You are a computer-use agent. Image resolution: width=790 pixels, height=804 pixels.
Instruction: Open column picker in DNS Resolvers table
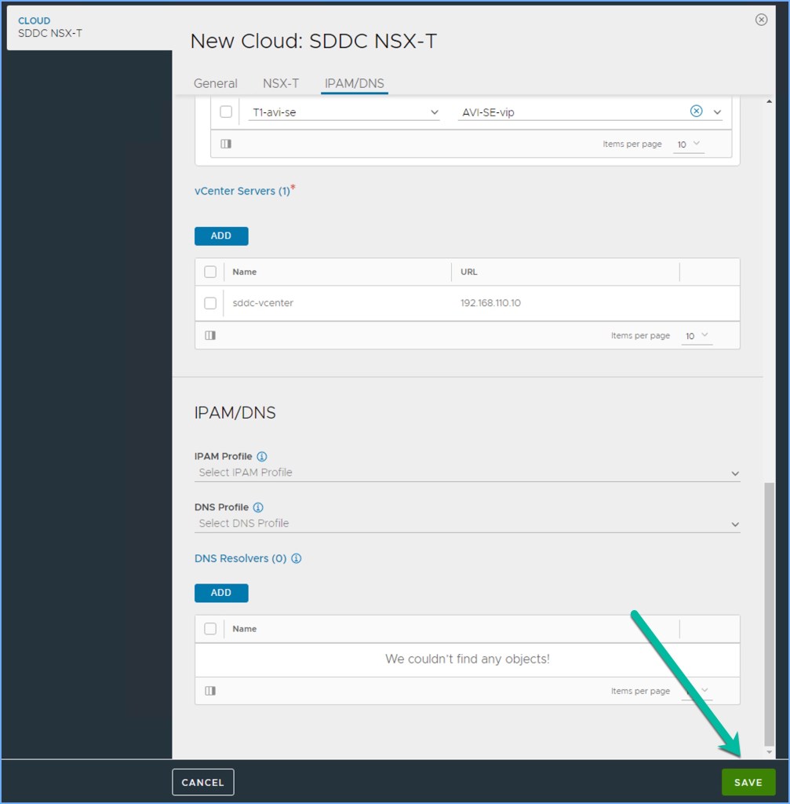(210, 691)
